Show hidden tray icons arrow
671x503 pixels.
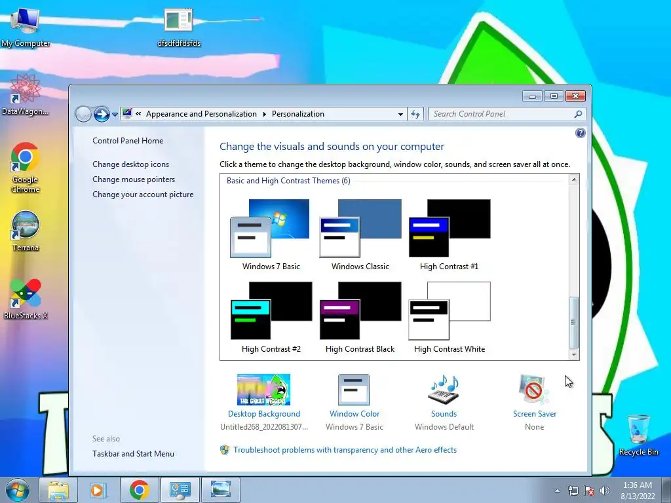pos(557,491)
